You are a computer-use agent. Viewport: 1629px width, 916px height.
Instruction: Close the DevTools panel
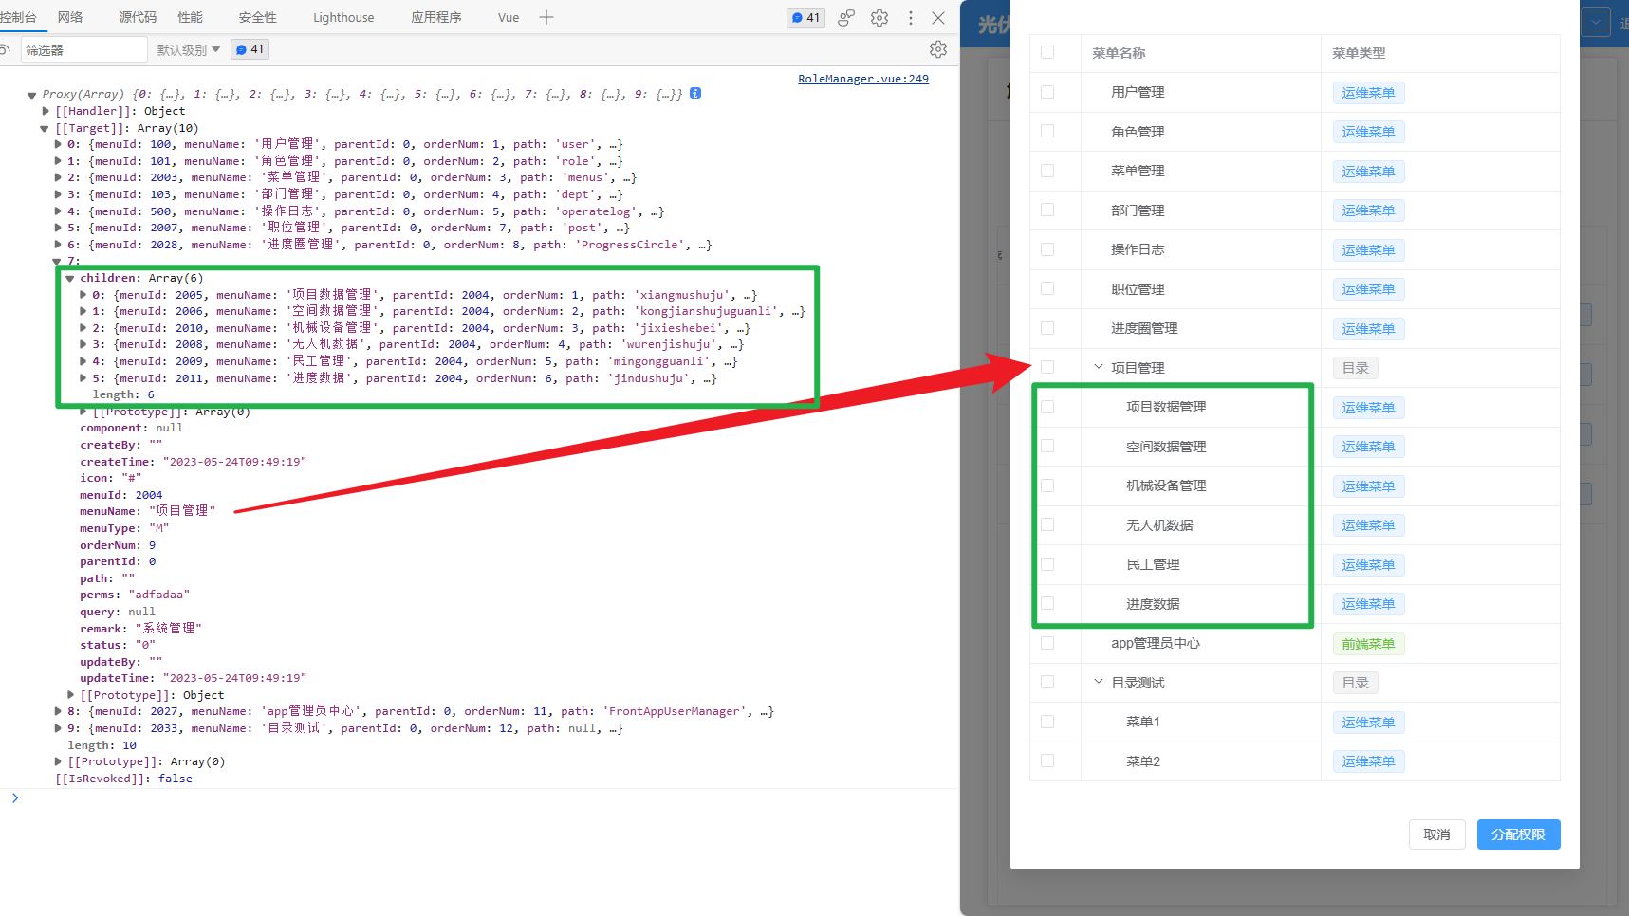tap(938, 18)
